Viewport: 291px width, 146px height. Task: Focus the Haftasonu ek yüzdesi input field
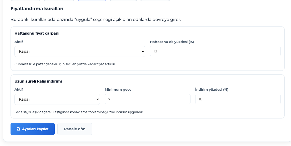(x=215, y=51)
